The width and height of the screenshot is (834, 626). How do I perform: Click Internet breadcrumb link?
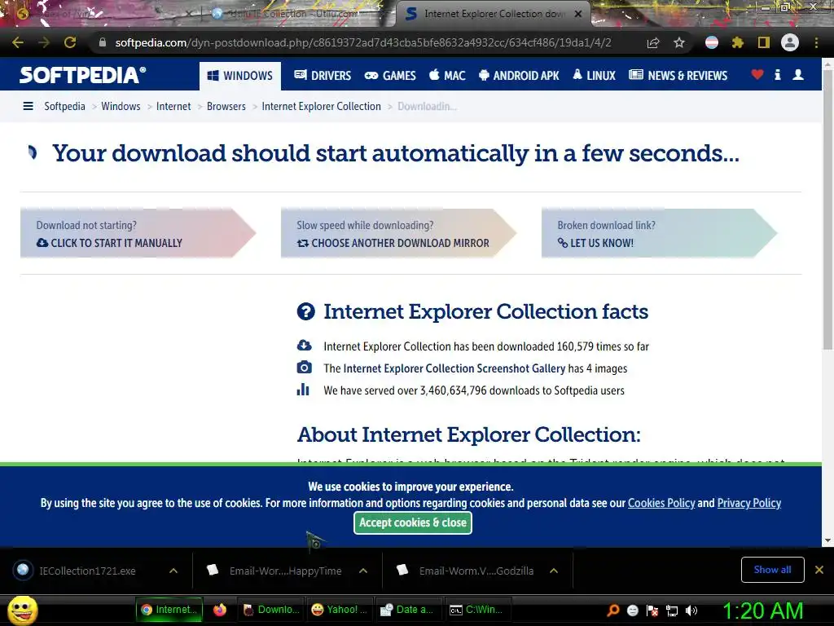point(173,107)
